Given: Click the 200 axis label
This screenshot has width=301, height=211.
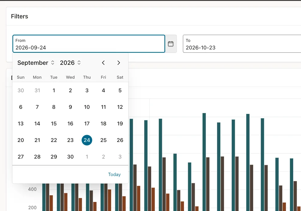Looking at the screenshot, I should [32, 208].
